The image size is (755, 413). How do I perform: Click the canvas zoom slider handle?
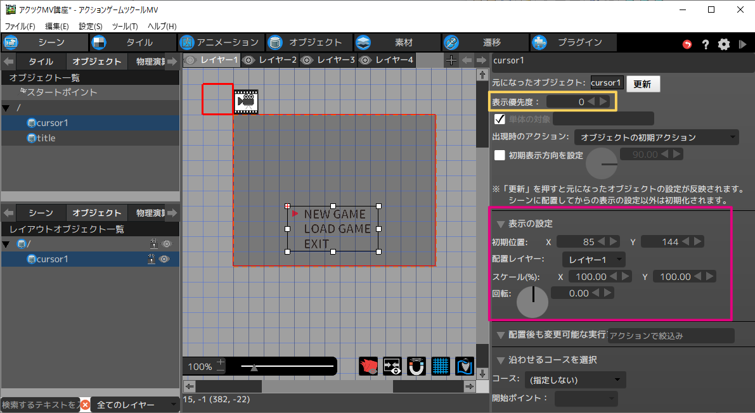(x=254, y=366)
